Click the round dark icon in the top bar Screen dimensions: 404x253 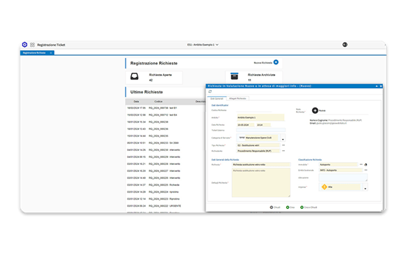coord(345,45)
